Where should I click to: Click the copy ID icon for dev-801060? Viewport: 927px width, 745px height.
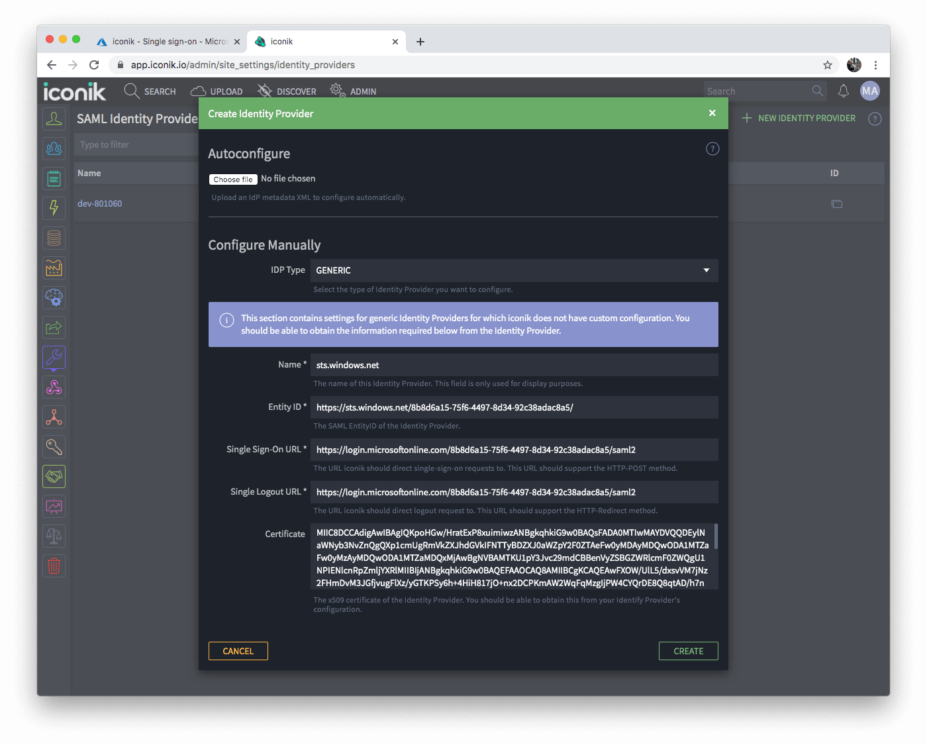point(837,203)
